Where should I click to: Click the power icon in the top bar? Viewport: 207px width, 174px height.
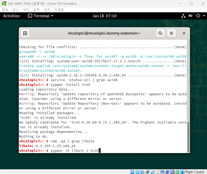click(x=198, y=16)
